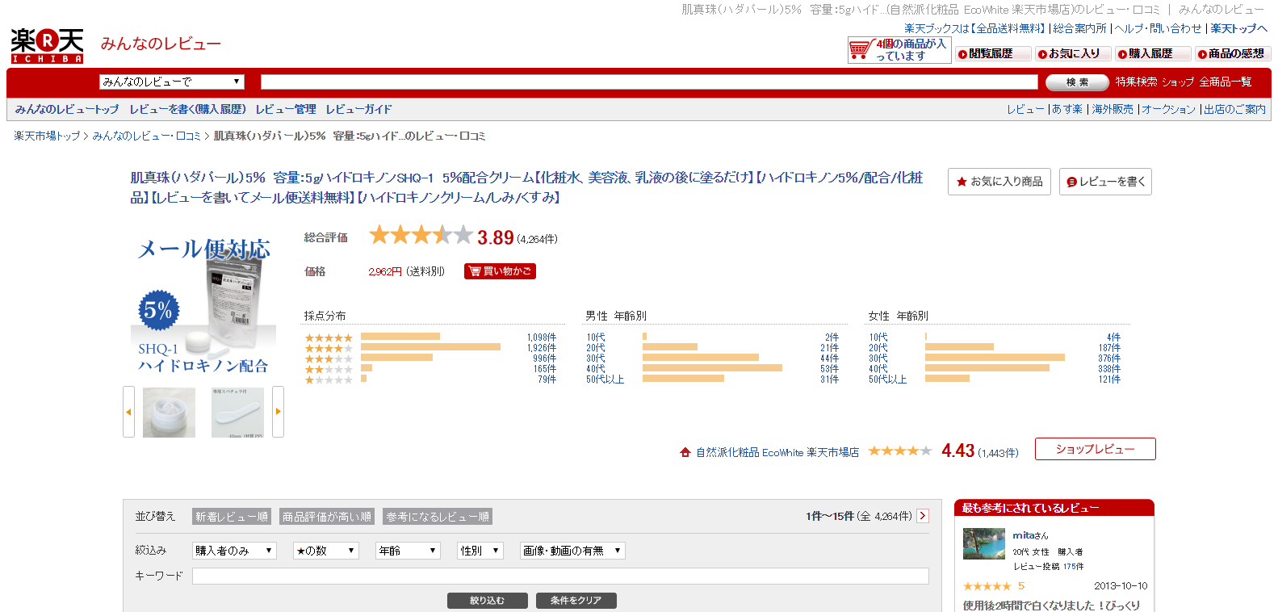The width and height of the screenshot is (1278, 612).
Task: Click the male 40代 53件 count
Action: click(x=829, y=369)
